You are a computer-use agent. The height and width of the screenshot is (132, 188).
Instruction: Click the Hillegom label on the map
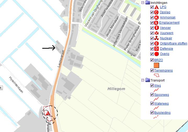point(116,89)
